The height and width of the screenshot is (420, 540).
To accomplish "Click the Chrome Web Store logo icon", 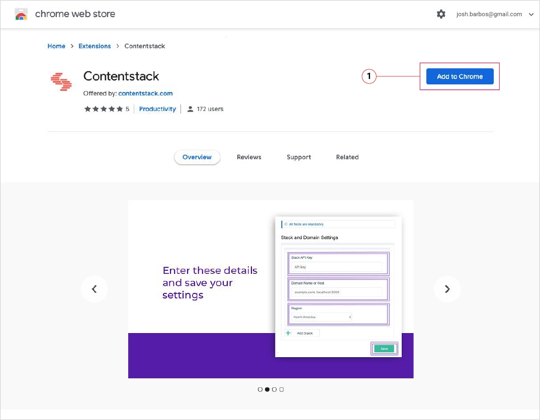I will (21, 14).
